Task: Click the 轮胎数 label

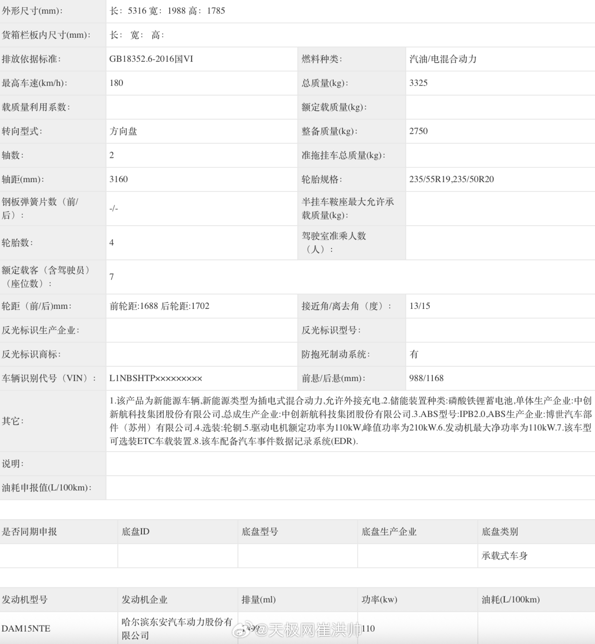Action: (17, 243)
